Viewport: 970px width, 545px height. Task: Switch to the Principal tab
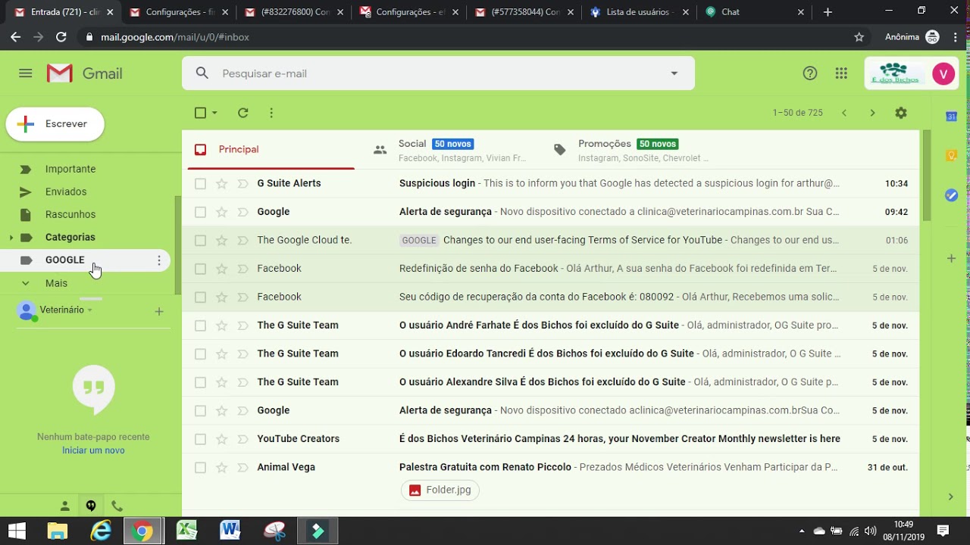(x=271, y=150)
